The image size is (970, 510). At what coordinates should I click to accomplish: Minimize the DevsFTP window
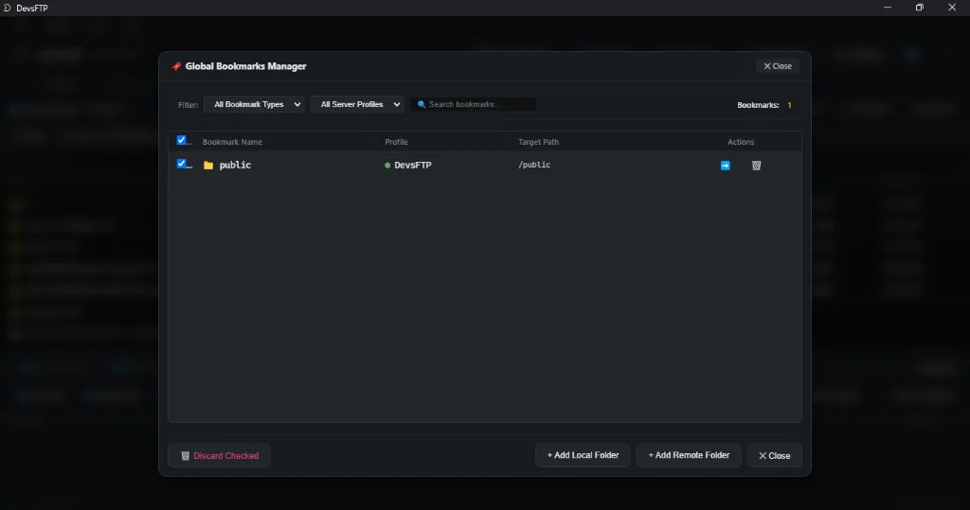(x=888, y=8)
